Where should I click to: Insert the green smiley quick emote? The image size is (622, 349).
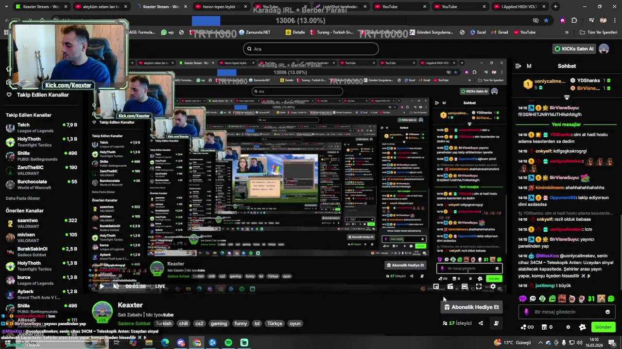point(611,299)
